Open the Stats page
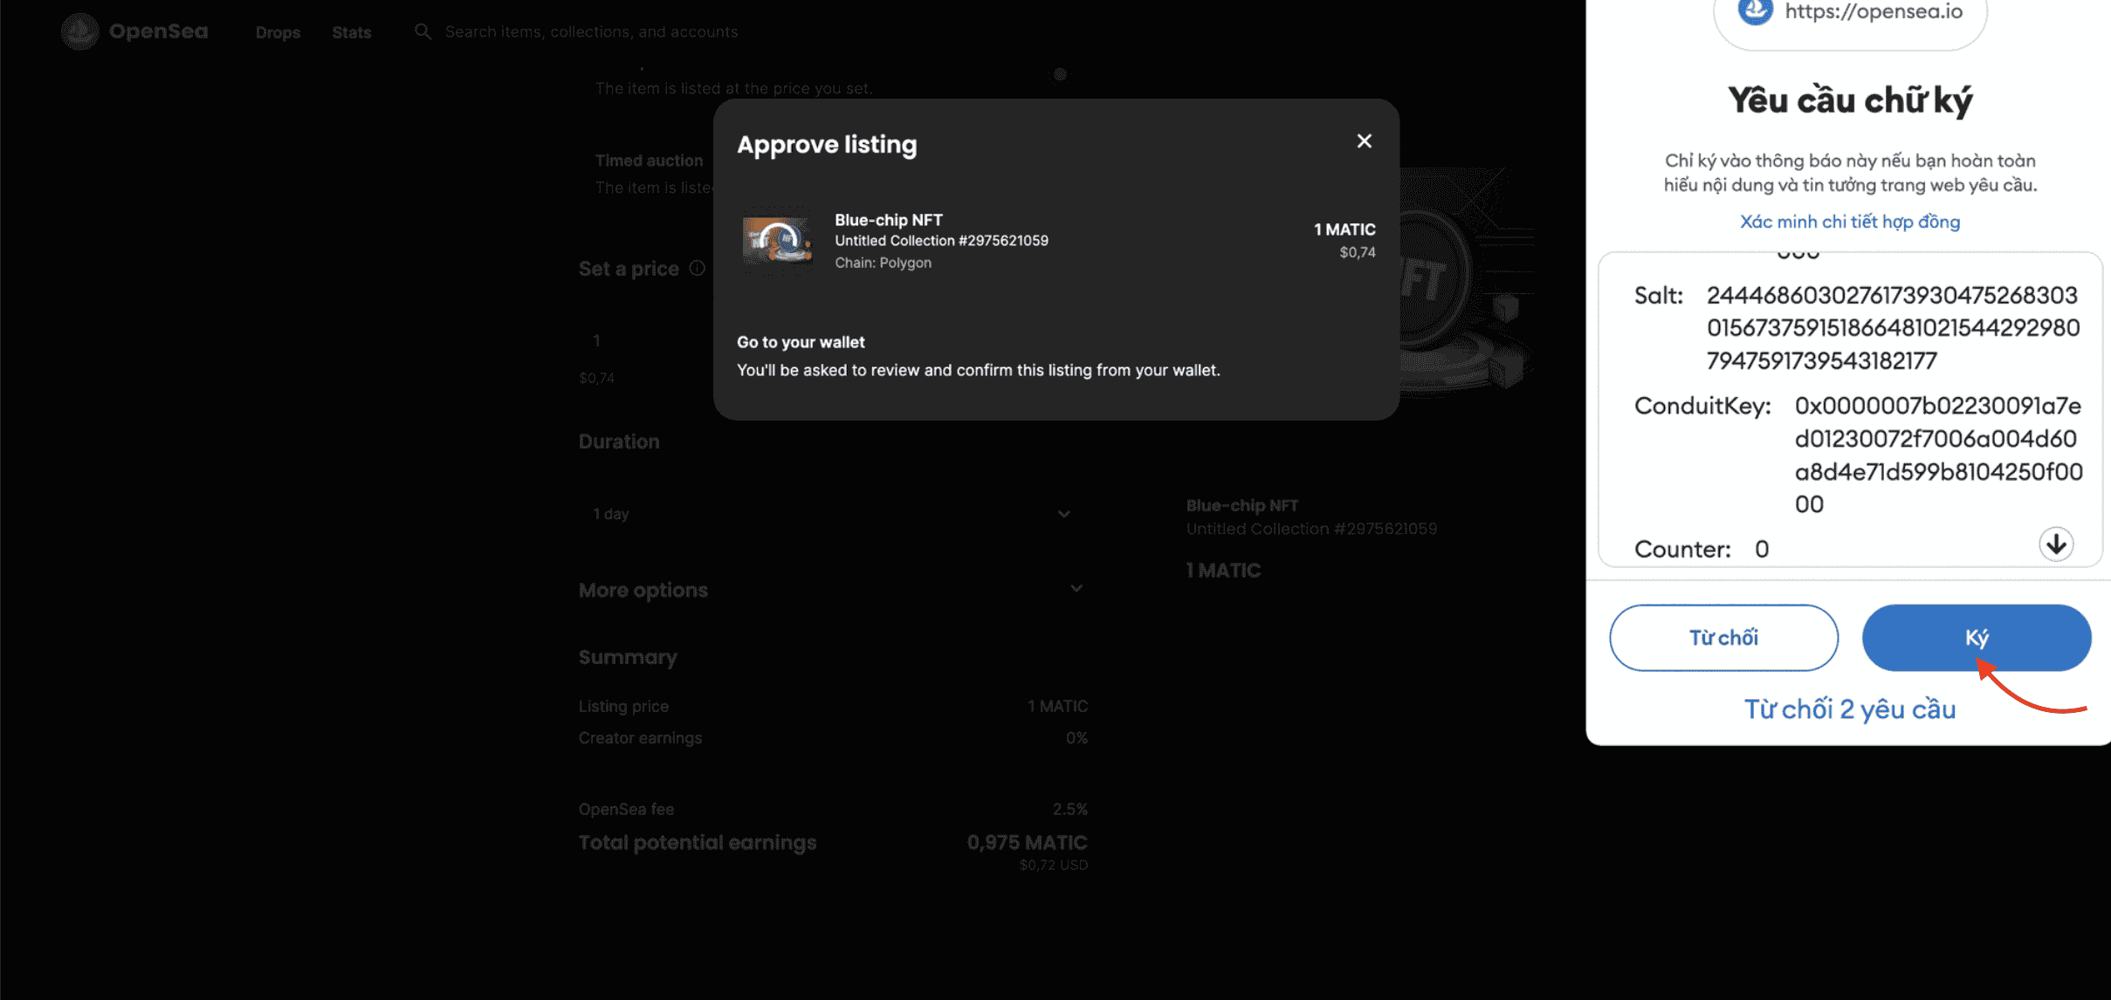This screenshot has height=1000, width=2111. pyautogui.click(x=351, y=32)
